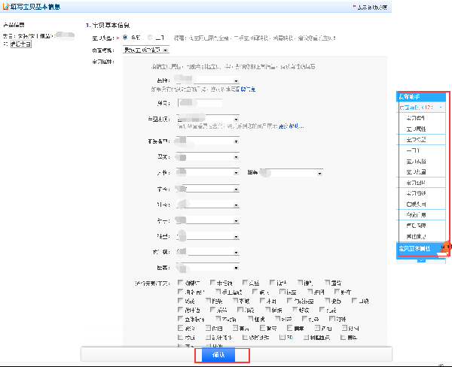This screenshot has width=452, height=367.
Task: Click the orange mascot icon in helper panel
Action: (x=444, y=245)
